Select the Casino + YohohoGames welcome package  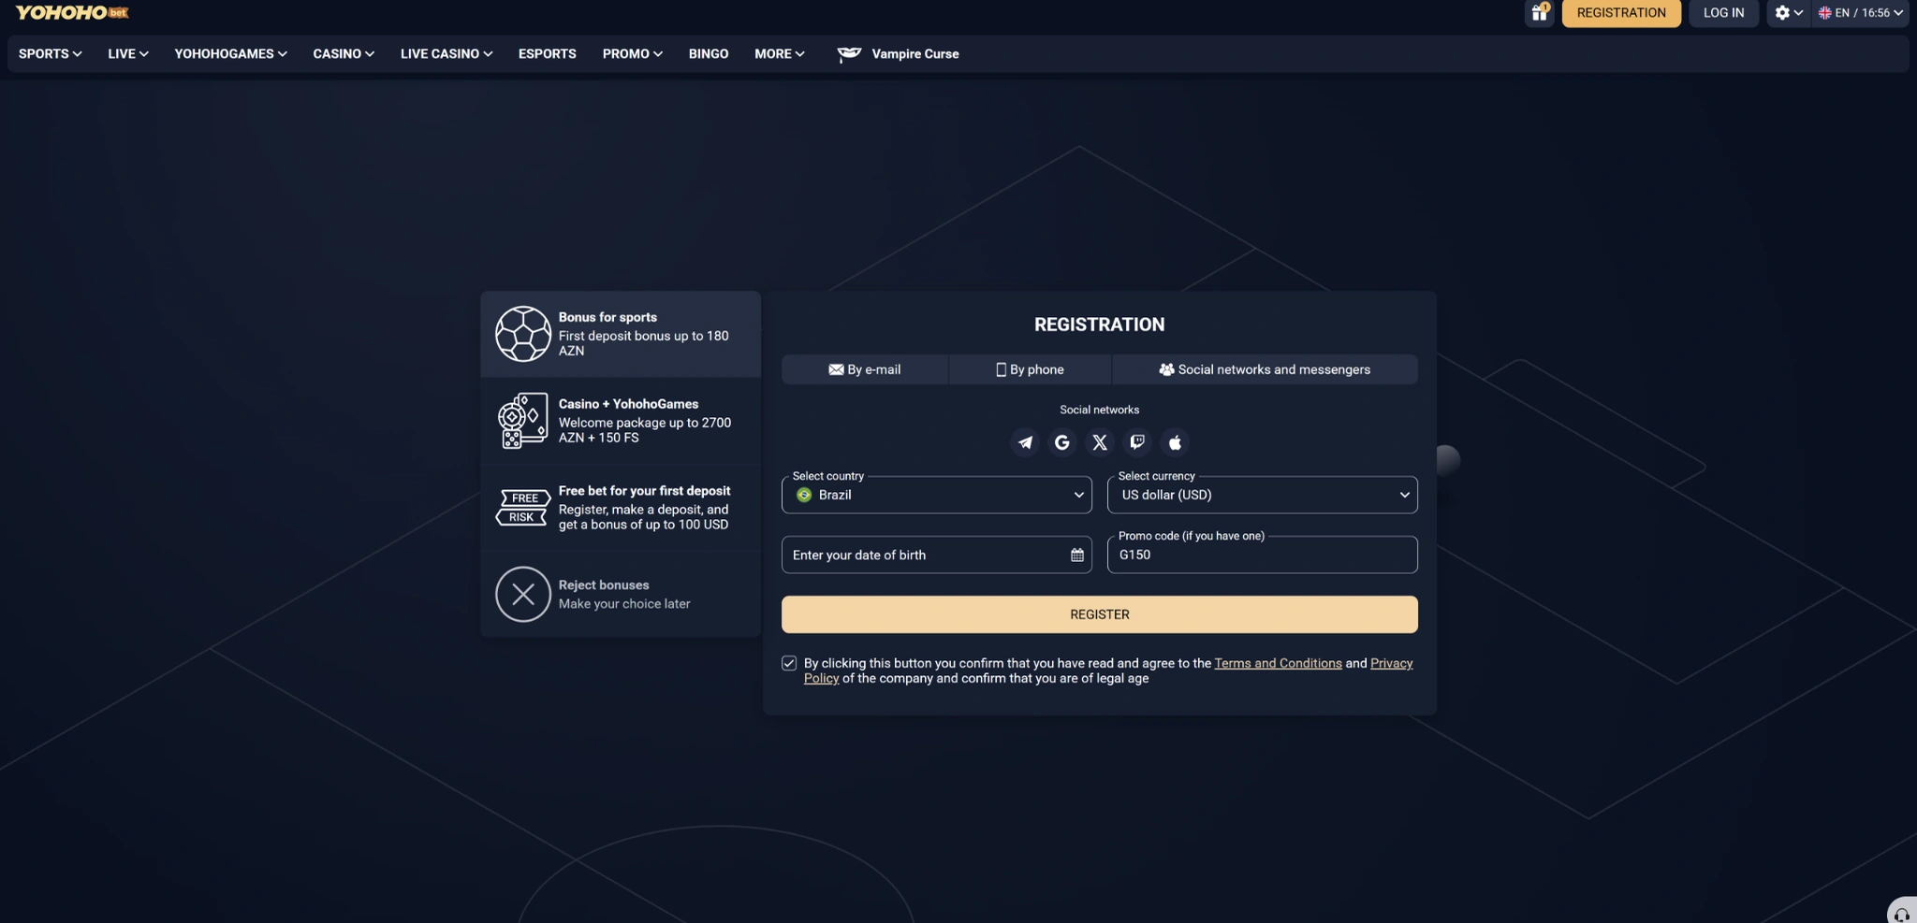pos(621,421)
